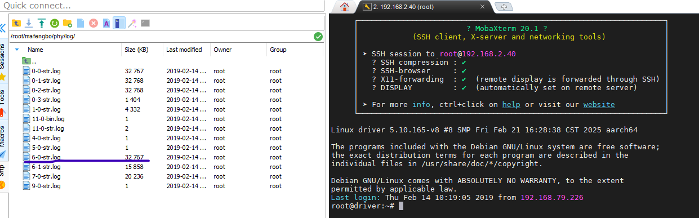Select file 0-0-str.log

[46, 71]
